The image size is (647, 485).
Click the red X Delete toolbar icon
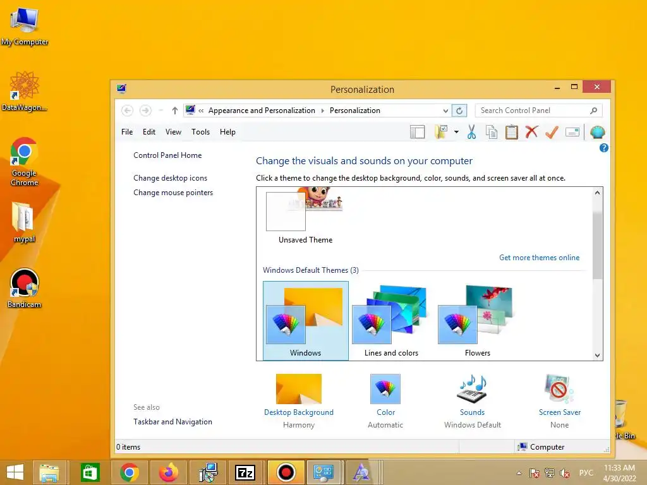[x=531, y=132]
